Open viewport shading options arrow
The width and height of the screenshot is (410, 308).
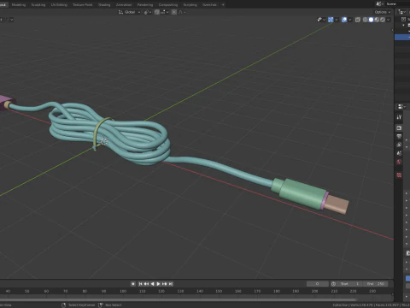388,20
